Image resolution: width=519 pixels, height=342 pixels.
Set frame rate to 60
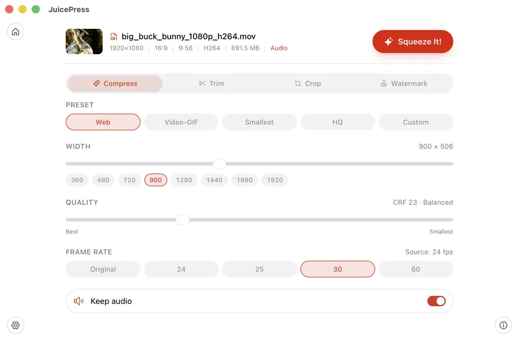coord(416,269)
